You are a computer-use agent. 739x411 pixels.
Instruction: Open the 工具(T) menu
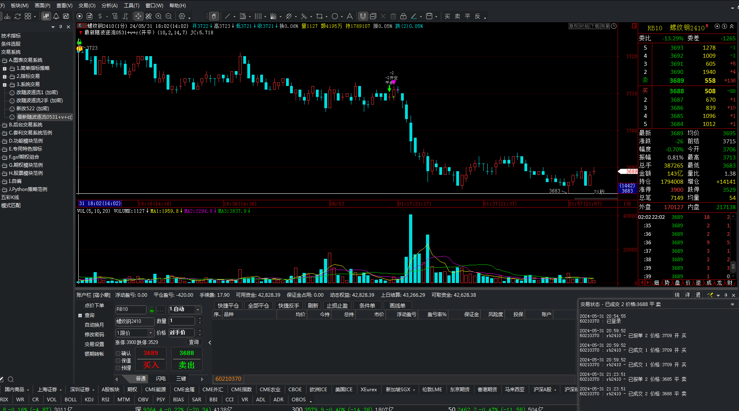[132, 5]
